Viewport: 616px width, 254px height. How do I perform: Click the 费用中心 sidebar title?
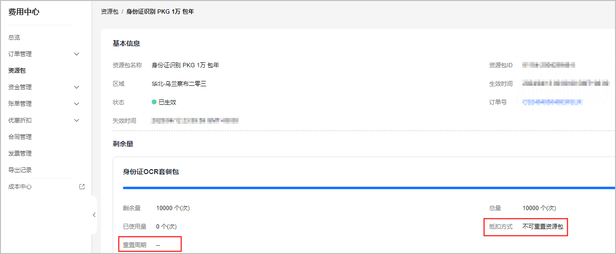[x=24, y=12]
